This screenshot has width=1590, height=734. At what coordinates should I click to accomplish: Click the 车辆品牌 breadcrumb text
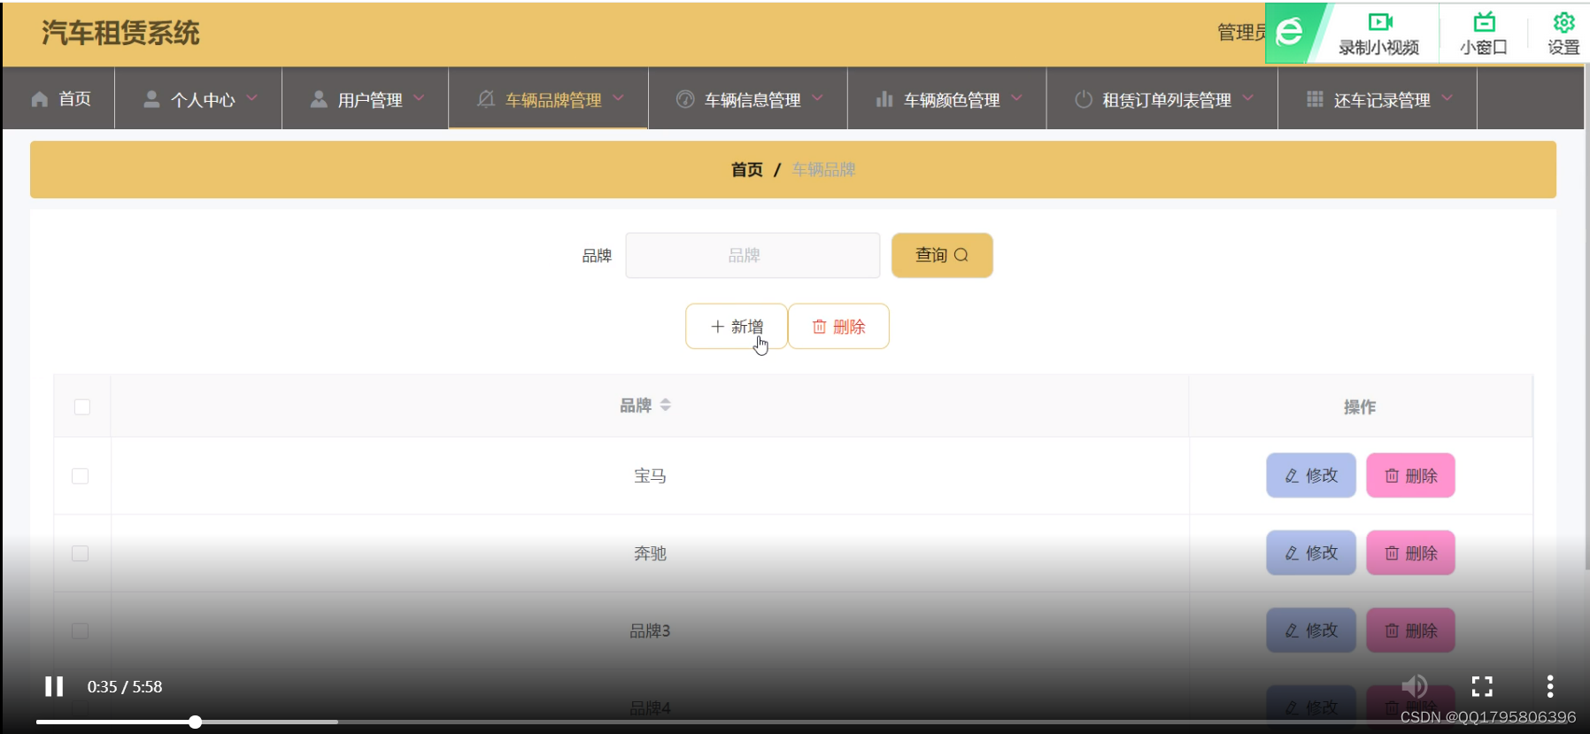pos(823,169)
